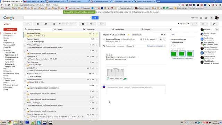Switch to the Promotions tab

click(x=96, y=29)
